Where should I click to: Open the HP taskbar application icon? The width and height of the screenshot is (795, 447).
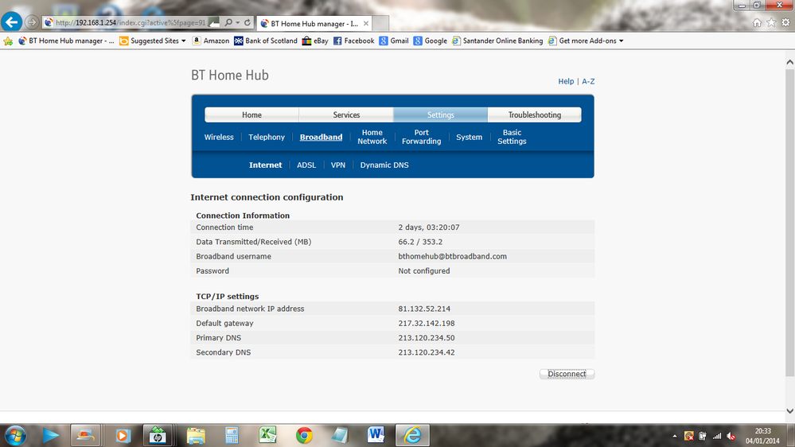(x=158, y=435)
